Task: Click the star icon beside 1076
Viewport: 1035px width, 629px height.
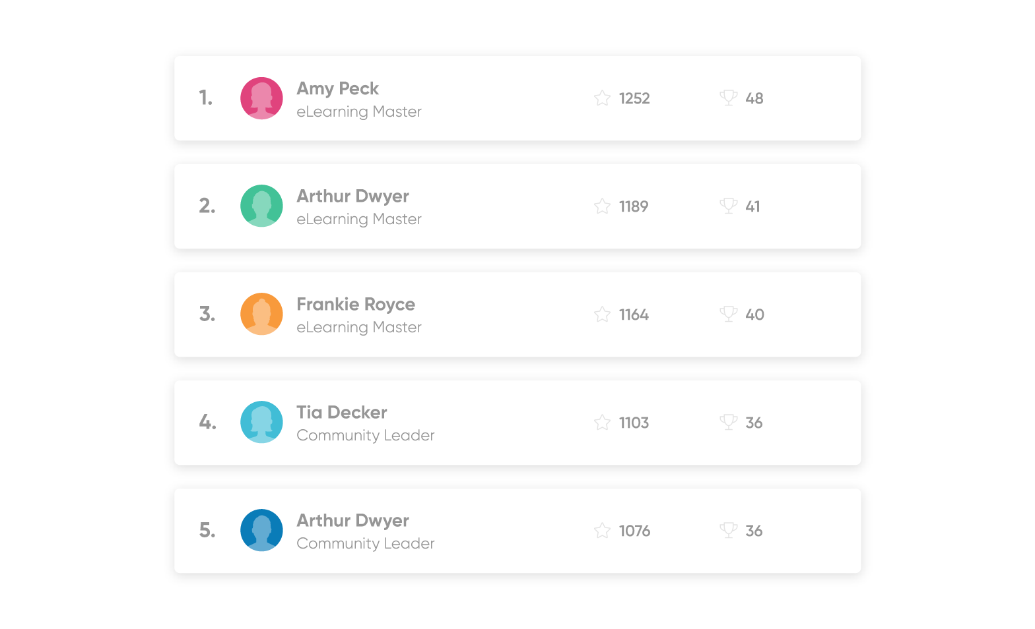Action: pos(602,531)
